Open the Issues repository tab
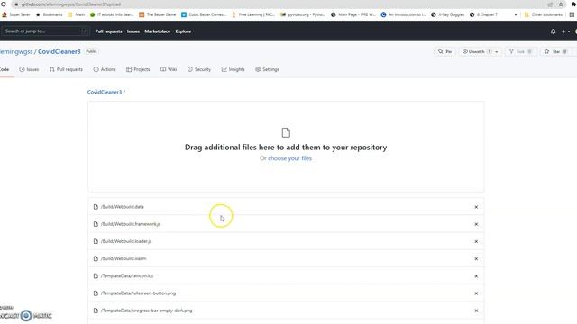The image size is (577, 324). [x=29, y=69]
